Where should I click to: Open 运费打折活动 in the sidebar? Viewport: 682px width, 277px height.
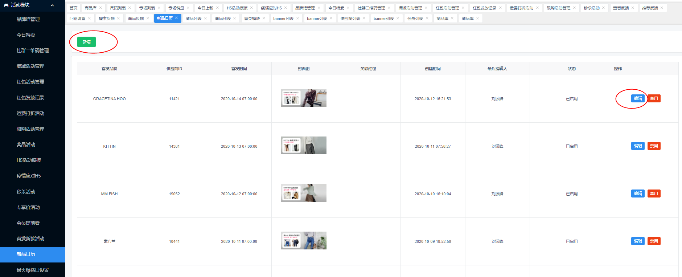(x=32, y=113)
